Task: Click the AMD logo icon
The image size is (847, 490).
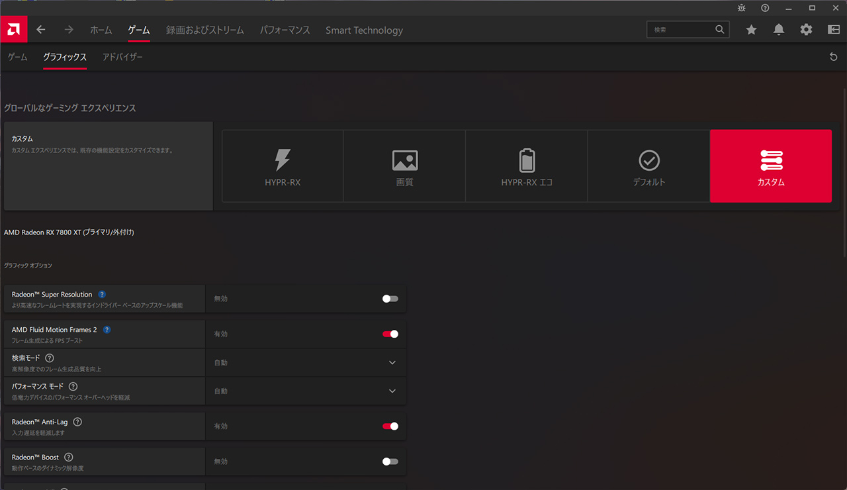Action: [x=14, y=30]
